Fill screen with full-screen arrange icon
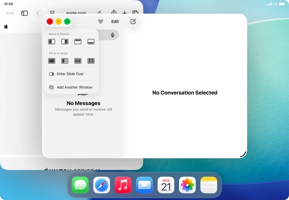 [x=52, y=61]
